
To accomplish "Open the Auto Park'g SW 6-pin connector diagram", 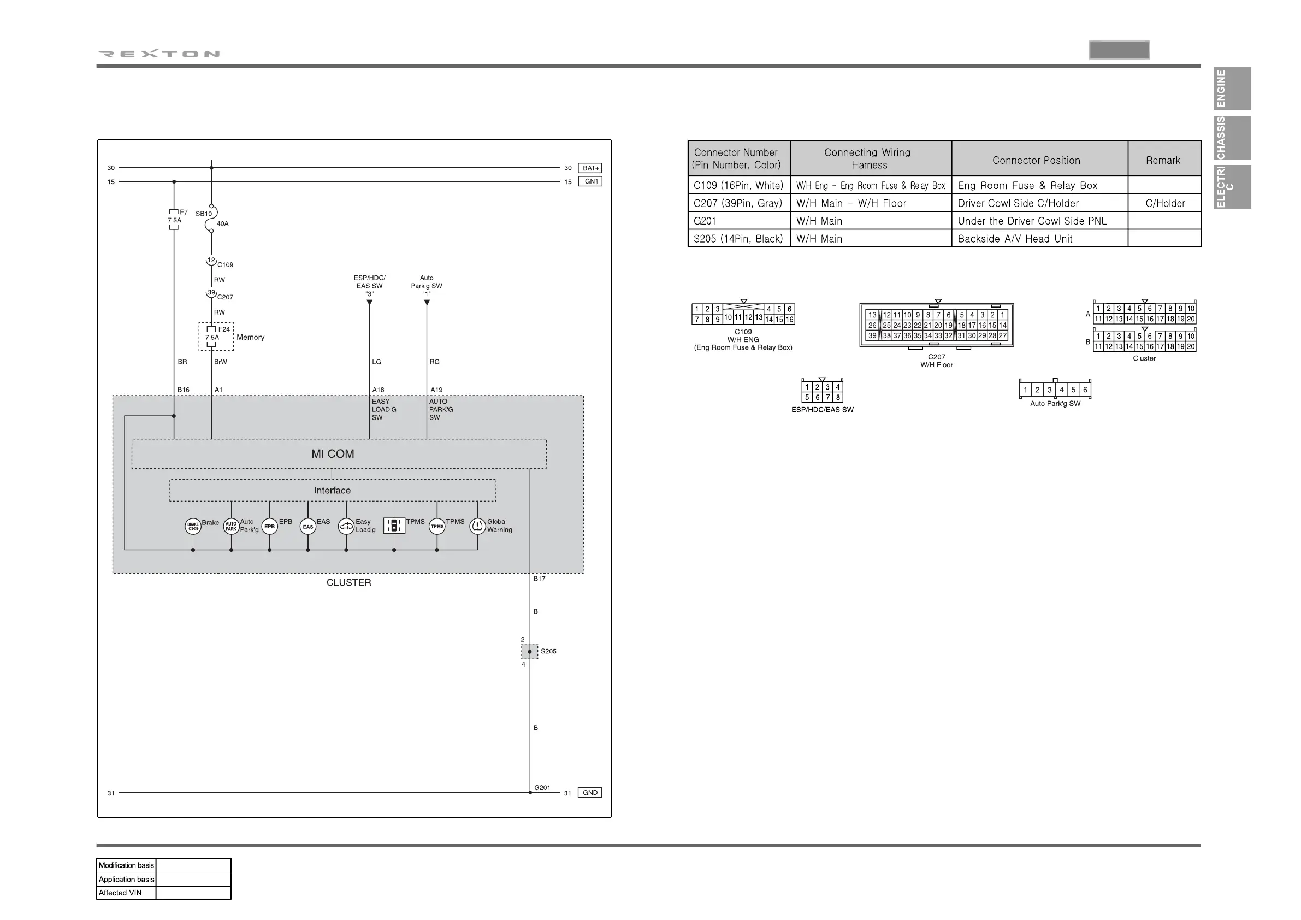I will (1055, 390).
